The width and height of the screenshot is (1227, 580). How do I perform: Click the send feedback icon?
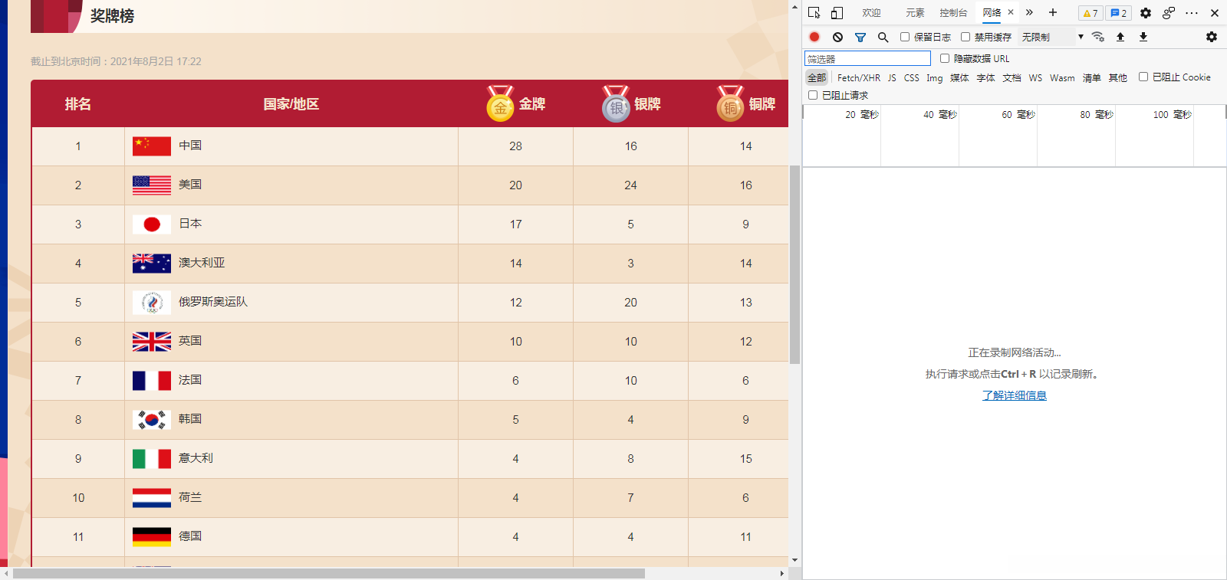[1169, 13]
